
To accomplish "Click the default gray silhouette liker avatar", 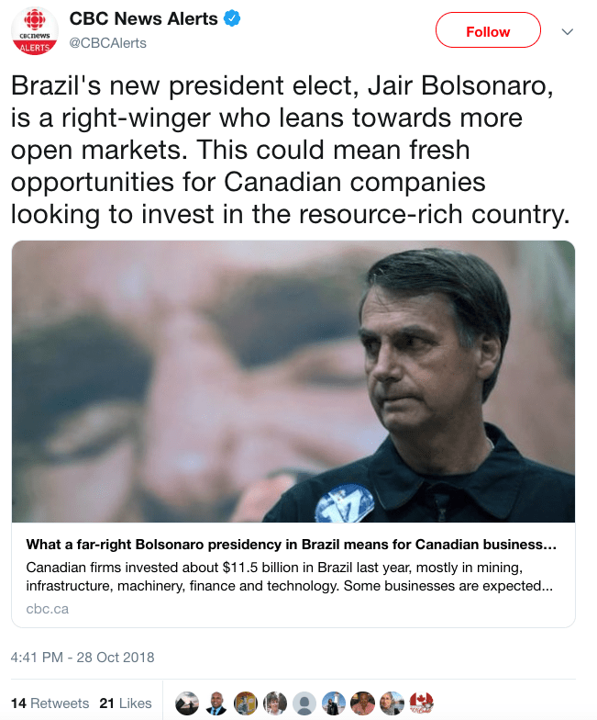I will pos(304,703).
